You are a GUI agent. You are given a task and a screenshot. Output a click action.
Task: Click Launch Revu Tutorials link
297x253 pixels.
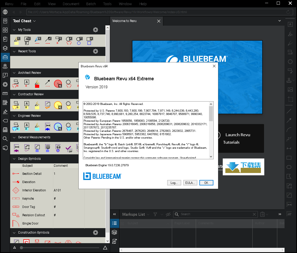pyautogui.click(x=238, y=139)
